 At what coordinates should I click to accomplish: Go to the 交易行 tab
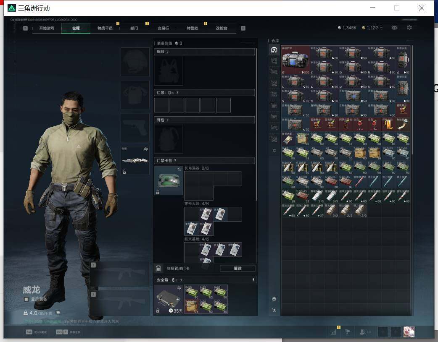[163, 28]
